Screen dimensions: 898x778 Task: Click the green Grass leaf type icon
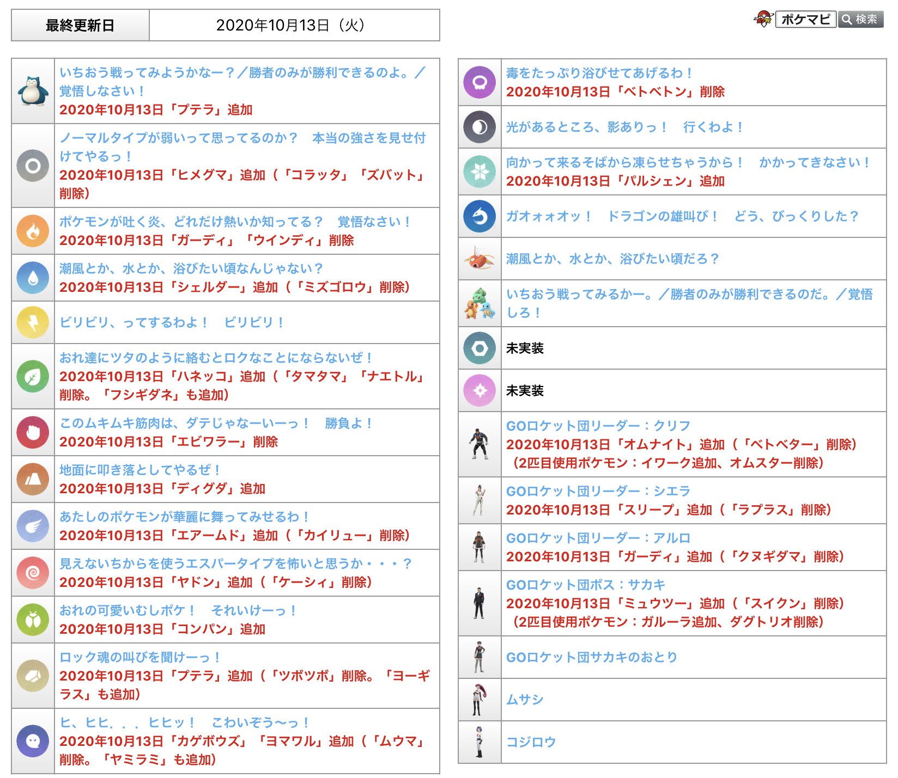tap(33, 376)
